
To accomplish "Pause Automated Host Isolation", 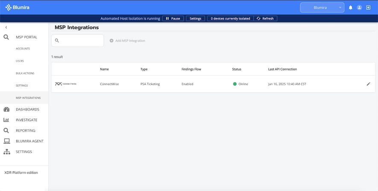I will (173, 19).
